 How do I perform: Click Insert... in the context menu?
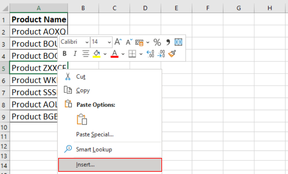point(110,165)
